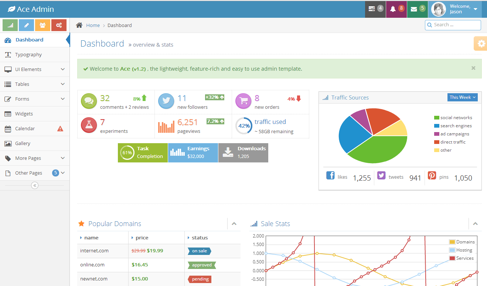The image size is (487, 286).
Task: Open Widgets in the sidebar
Action: pos(35,114)
